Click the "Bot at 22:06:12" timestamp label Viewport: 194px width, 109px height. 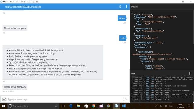[8, 91]
